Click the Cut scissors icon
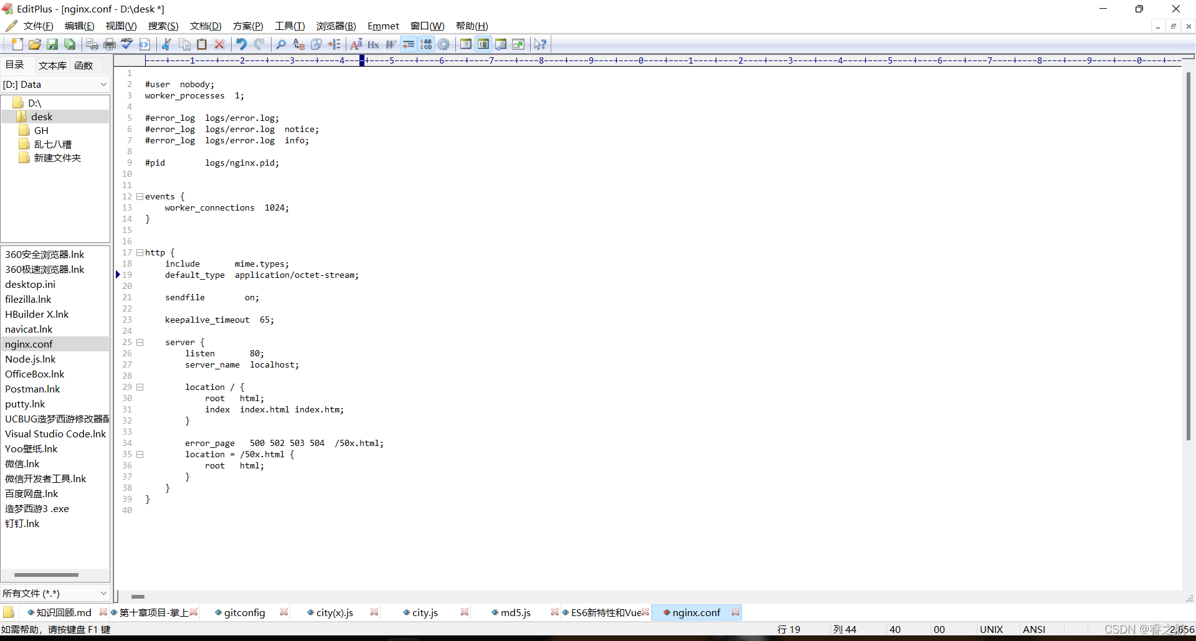Image resolution: width=1196 pixels, height=641 pixels. pos(167,44)
